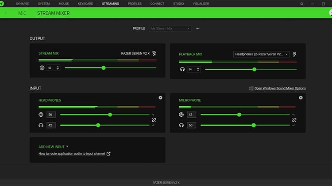Open the settings gear icon
The width and height of the screenshot is (332, 186).
click(302, 4)
